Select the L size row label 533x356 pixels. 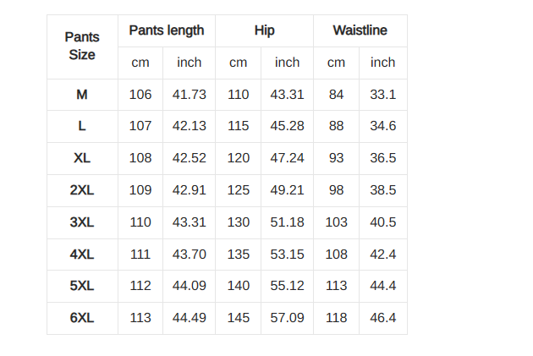tap(82, 126)
